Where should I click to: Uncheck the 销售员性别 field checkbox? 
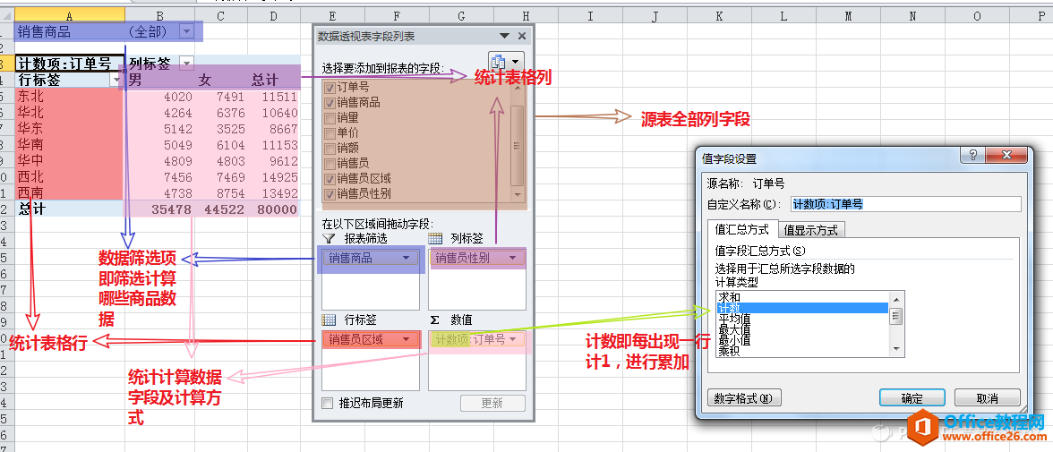(330, 194)
